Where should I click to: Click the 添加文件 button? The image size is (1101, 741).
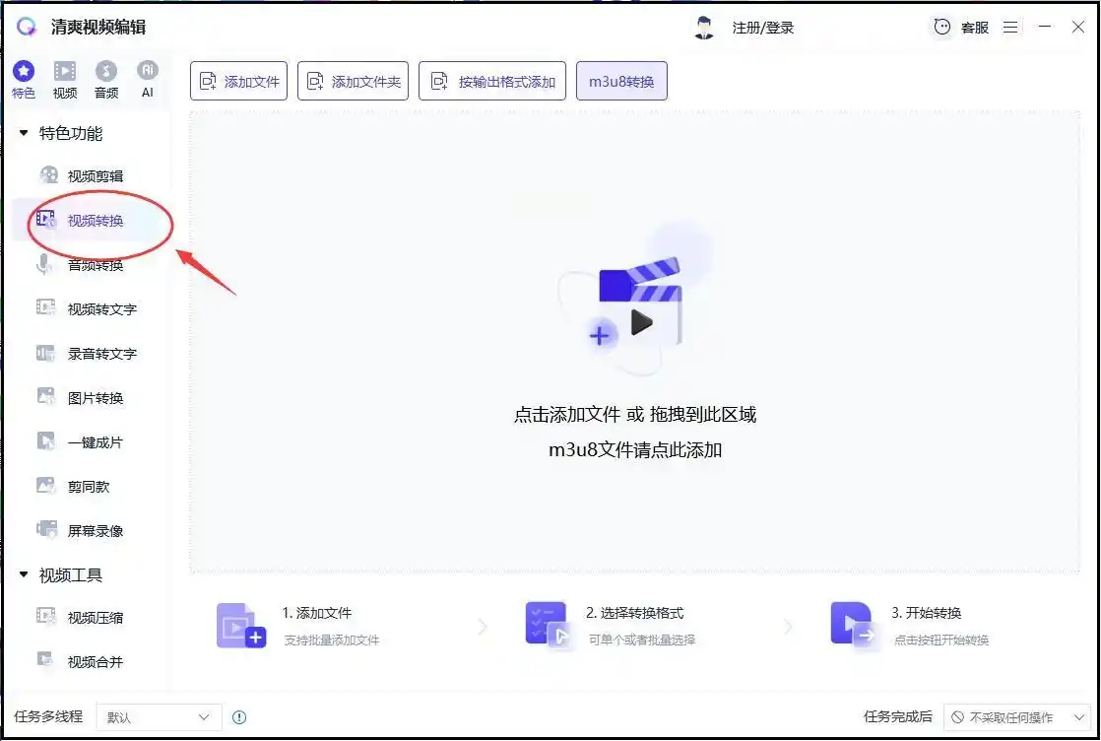point(238,82)
